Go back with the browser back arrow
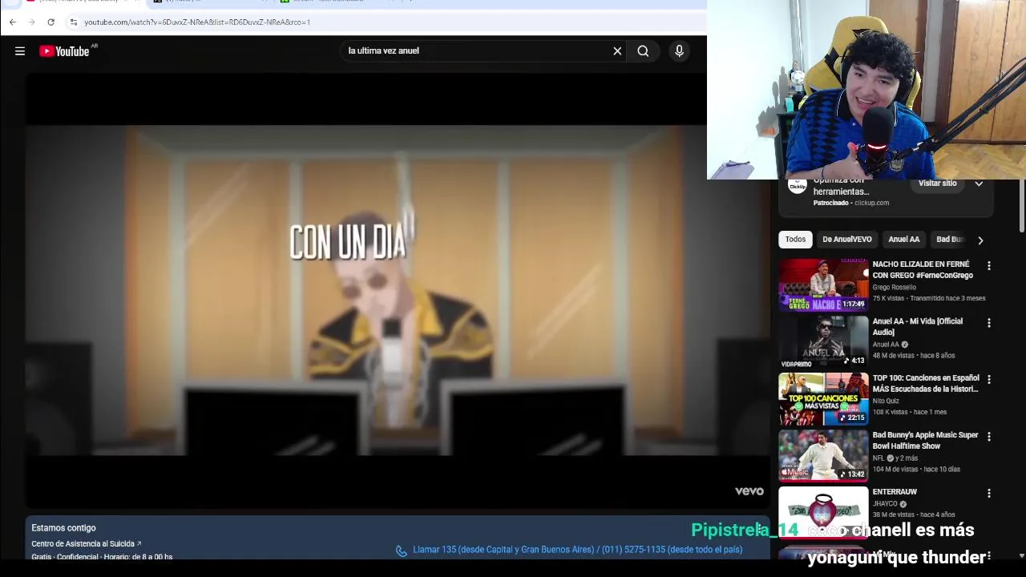1026x577 pixels. (x=13, y=22)
